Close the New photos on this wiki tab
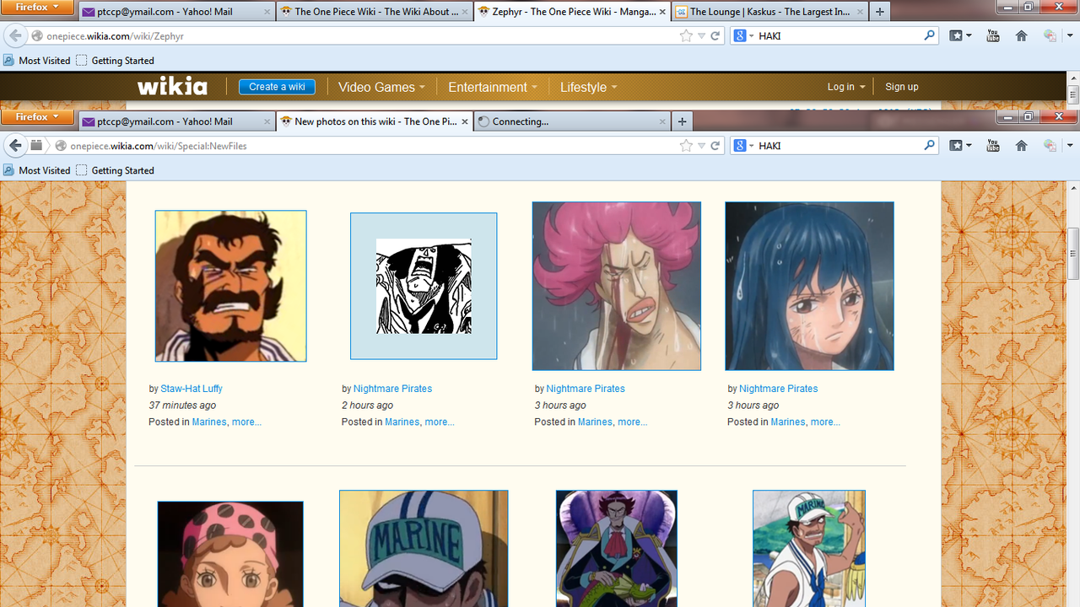Viewport: 1080px width, 607px height. coord(465,121)
